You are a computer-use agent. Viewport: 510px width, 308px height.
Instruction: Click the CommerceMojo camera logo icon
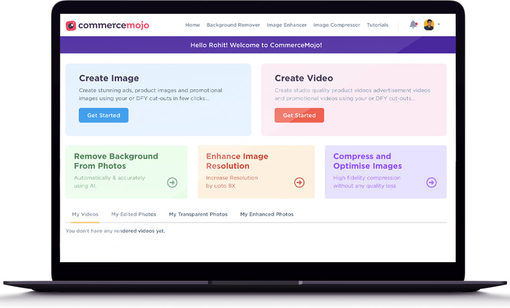pos(71,25)
